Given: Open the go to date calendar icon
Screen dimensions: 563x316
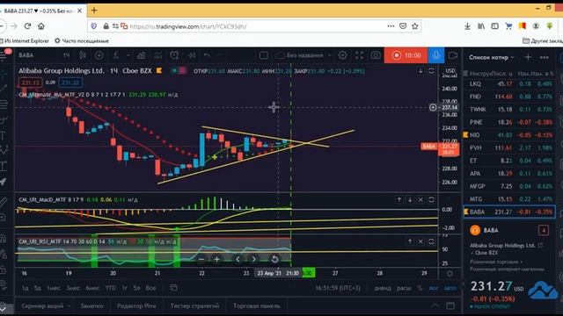Looking at the screenshot, I should click(173, 288).
